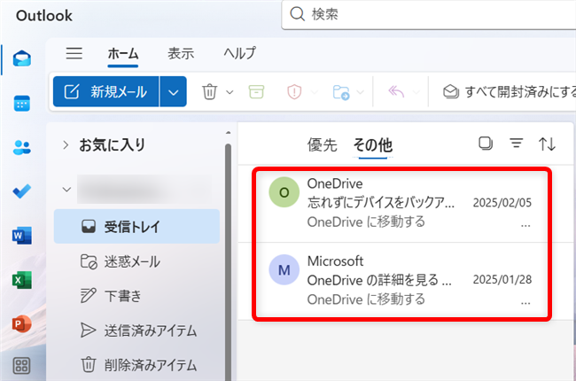The height and width of the screenshot is (381, 576).
Task: Expand the お気に入り folder section
Action: click(x=66, y=144)
